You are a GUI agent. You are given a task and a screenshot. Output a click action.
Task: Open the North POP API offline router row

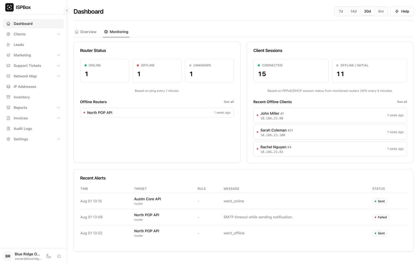(x=157, y=113)
